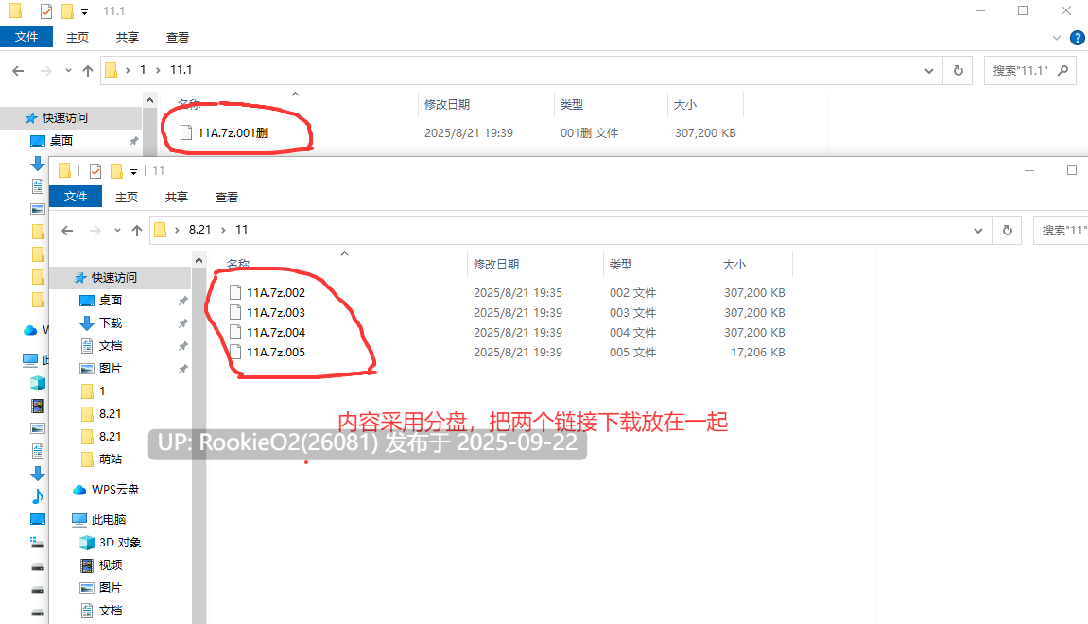Click properties icon in 11.1 title bar
The width and height of the screenshot is (1088, 624).
pos(45,11)
